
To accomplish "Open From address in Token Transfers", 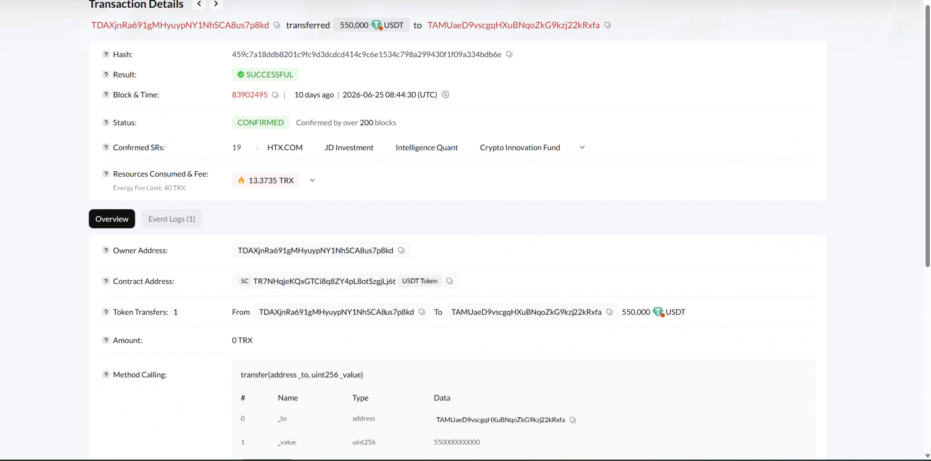I will click(x=336, y=312).
